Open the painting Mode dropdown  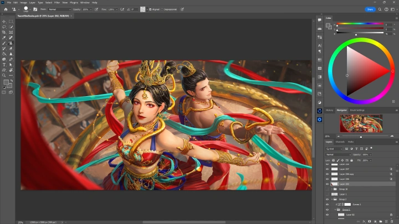point(59,9)
